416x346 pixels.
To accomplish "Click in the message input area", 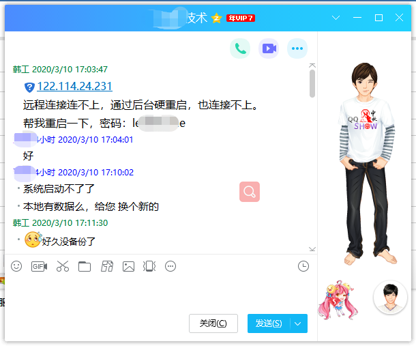I will [161, 295].
